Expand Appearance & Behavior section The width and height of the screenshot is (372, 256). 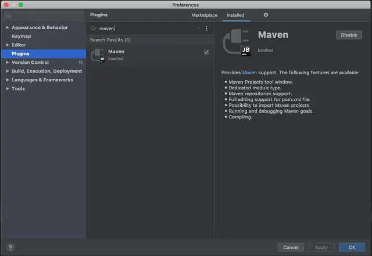tap(8, 27)
